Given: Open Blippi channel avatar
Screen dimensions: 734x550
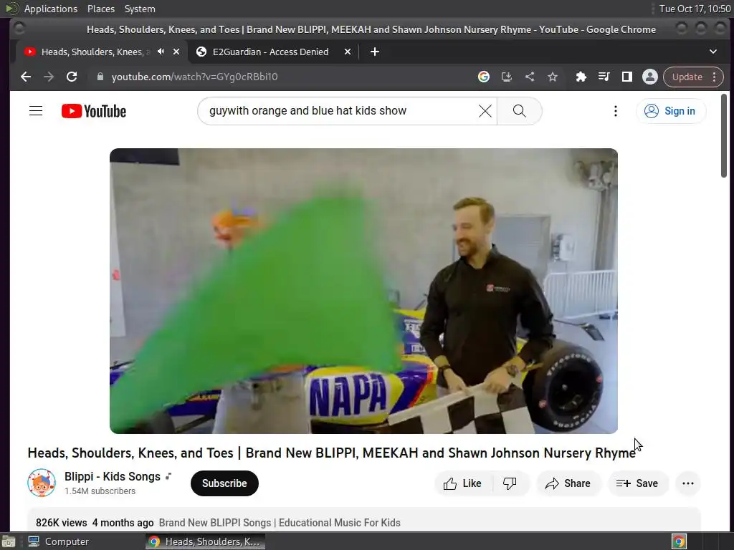Looking at the screenshot, I should [42, 483].
